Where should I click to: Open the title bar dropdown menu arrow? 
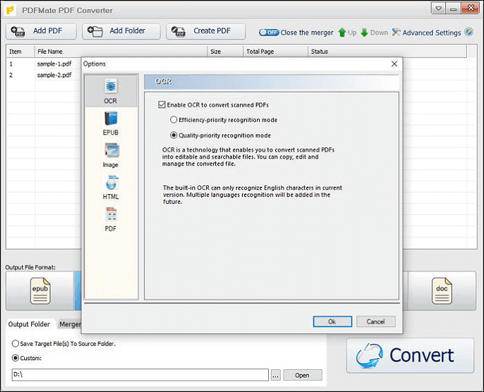(x=438, y=8)
